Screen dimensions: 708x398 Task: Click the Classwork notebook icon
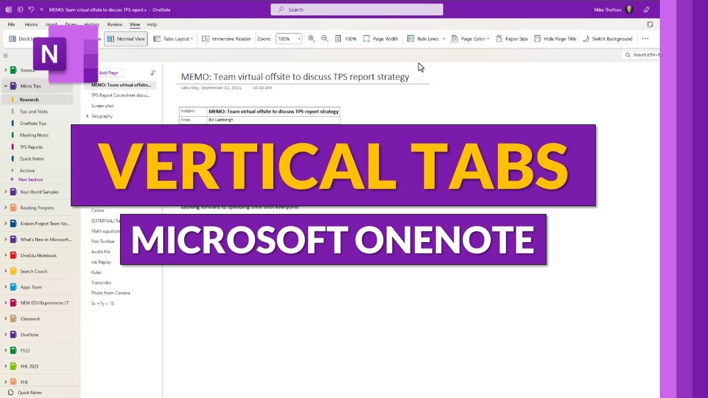13,319
